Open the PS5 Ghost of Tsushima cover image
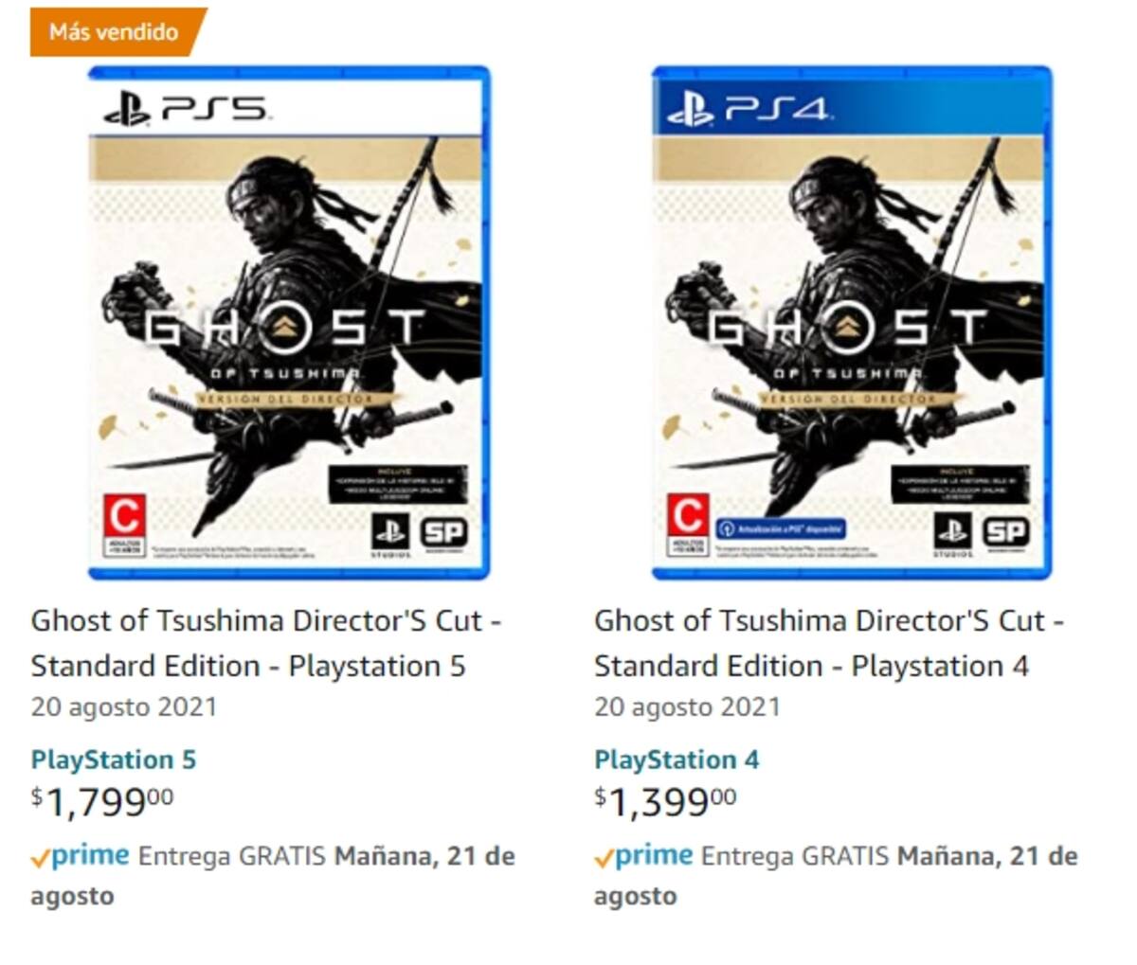 [289, 322]
